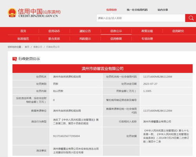Open the 通知公告 navigation item
This screenshot has height=157, width=196.
[85, 31]
